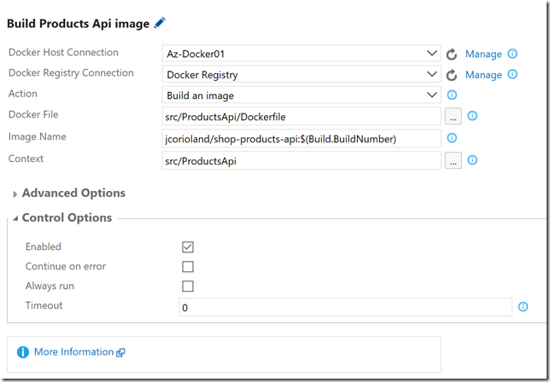Show info icon for Context field

472,160
